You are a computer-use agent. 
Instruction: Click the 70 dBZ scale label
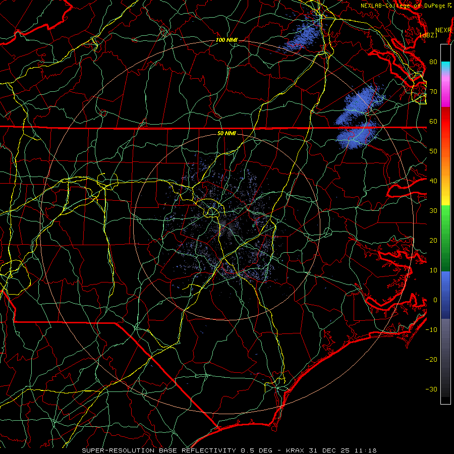(433, 92)
